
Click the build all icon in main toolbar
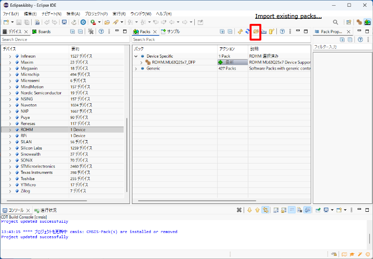[37, 22]
